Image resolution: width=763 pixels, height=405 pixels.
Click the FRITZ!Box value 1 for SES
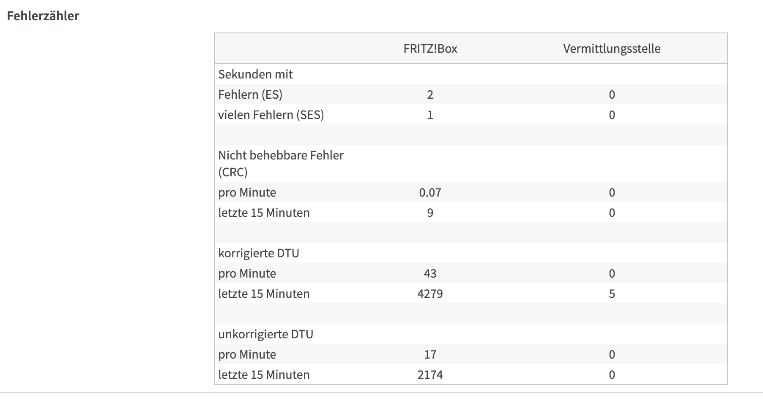430,115
